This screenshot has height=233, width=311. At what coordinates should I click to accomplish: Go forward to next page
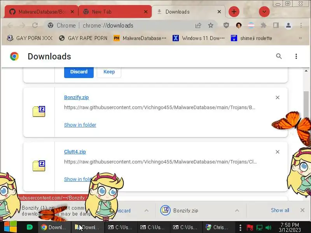[x=23, y=25]
